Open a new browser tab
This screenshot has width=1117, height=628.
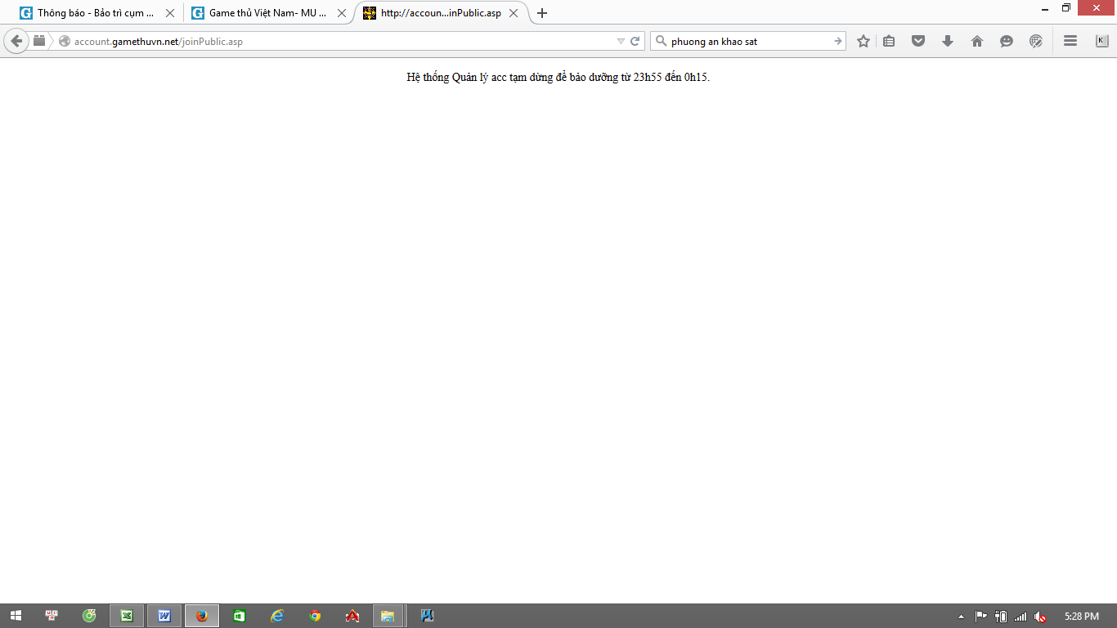pyautogui.click(x=541, y=13)
